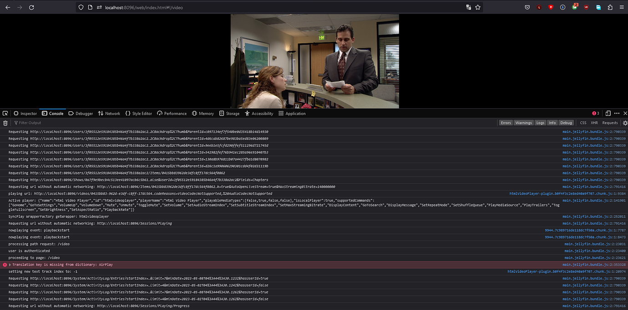Clear the console output with the trash icon
The width and height of the screenshot is (628, 310).
[5, 122]
